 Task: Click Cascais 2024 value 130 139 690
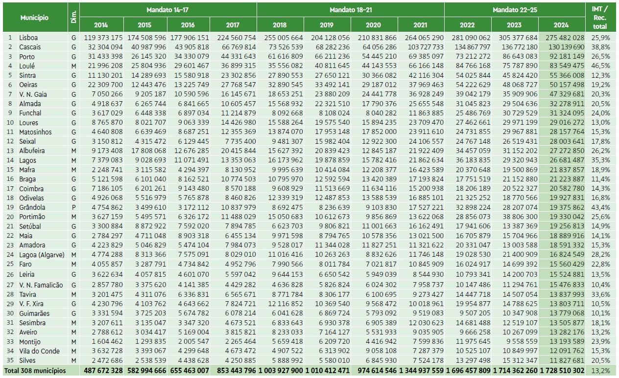(x=562, y=47)
